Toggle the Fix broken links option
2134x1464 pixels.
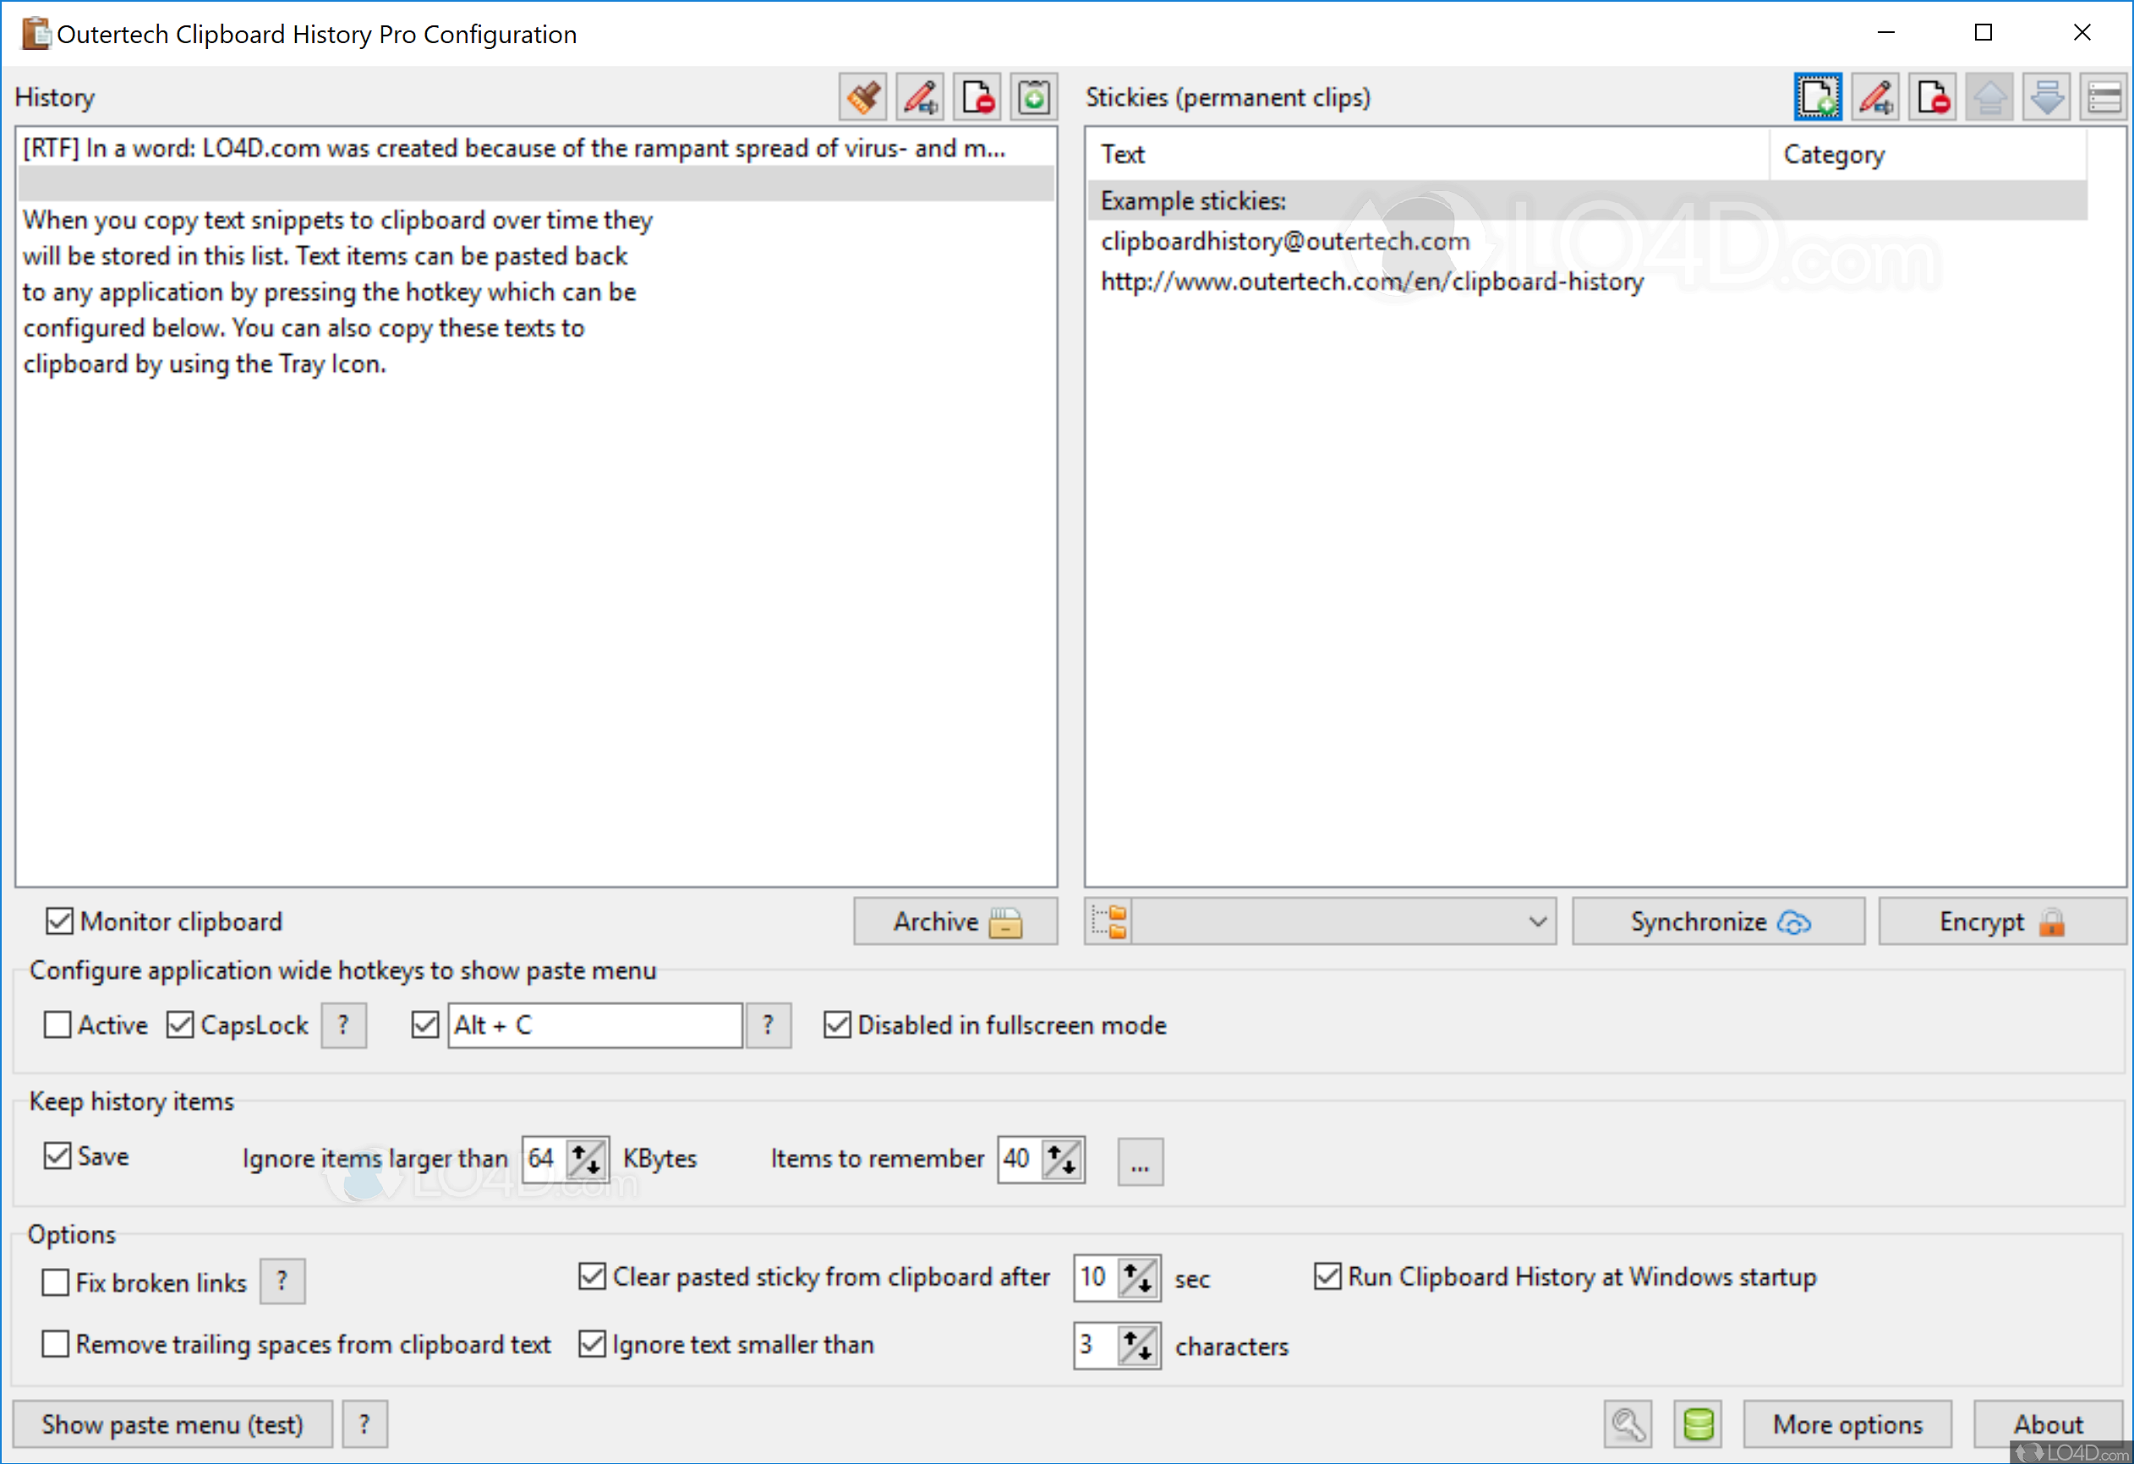(56, 1281)
